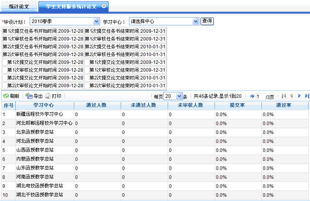The height and width of the screenshot is (201, 310).
Task: Click 第1次提交论文开始时间 cell
Action: click(43, 62)
